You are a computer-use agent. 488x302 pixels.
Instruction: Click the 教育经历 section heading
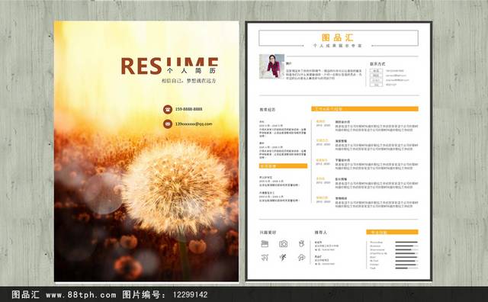click(x=268, y=110)
